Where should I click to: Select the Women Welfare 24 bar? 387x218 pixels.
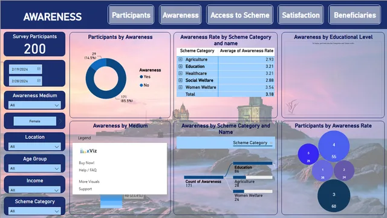click(x=253, y=191)
